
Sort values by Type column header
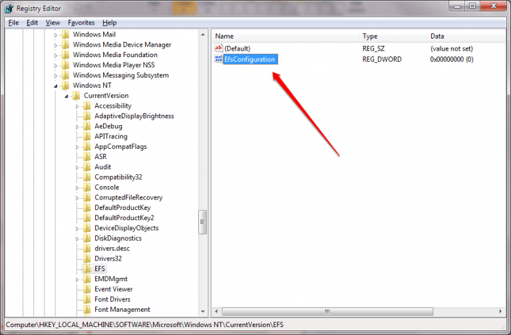[x=393, y=36]
